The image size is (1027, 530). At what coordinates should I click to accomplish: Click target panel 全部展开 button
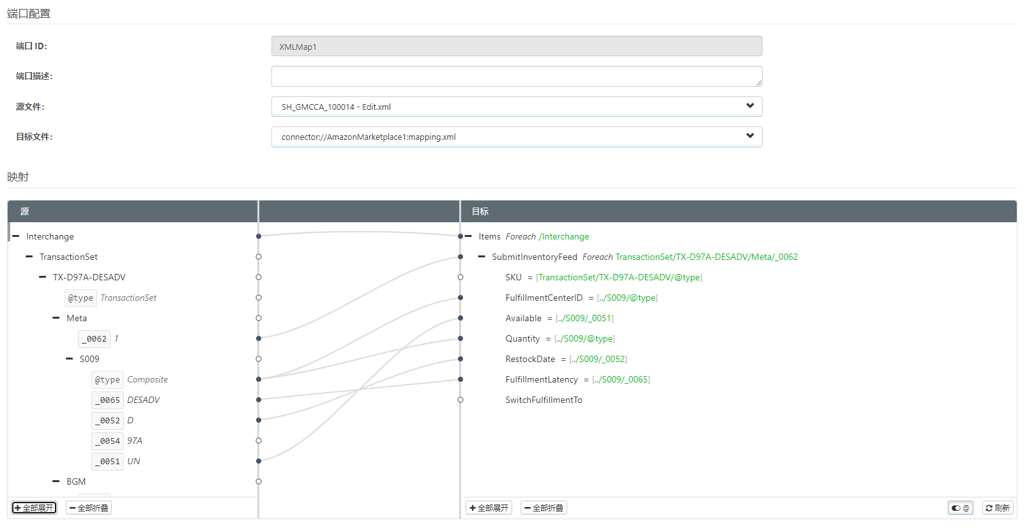pos(489,508)
